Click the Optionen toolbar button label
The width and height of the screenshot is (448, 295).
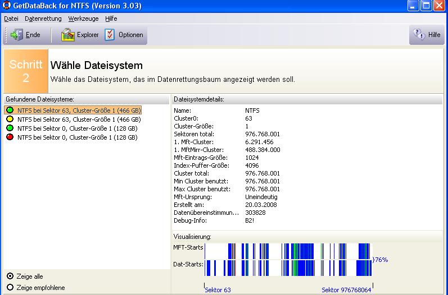[x=131, y=35]
